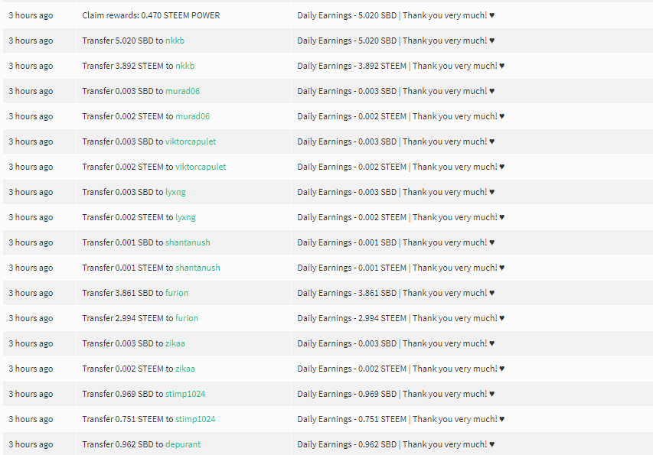Click lyxng in the 0.002 STEEM transfer

tap(185, 217)
